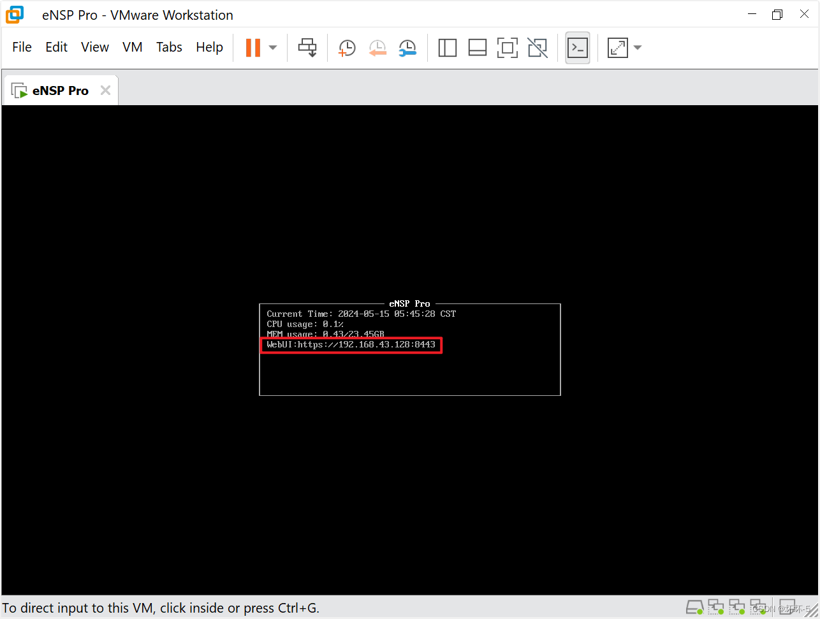Close the eNSP Pro tab
820x619 pixels.
[105, 90]
